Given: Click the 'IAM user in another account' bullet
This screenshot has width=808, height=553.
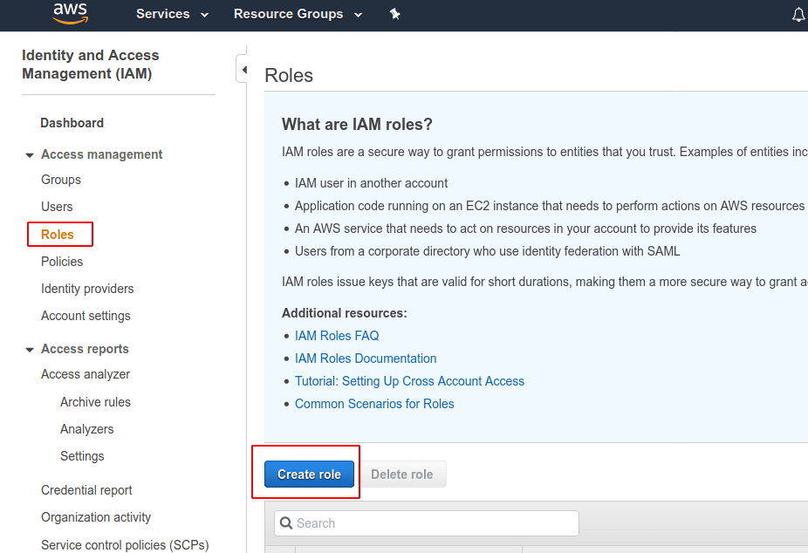Looking at the screenshot, I should pos(371,183).
